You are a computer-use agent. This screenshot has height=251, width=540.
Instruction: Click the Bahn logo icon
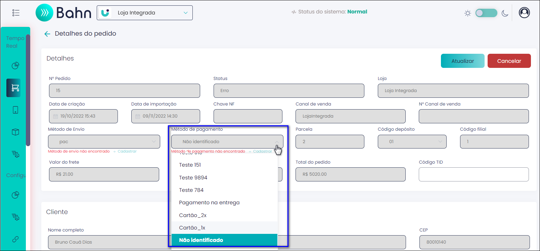pyautogui.click(x=44, y=13)
